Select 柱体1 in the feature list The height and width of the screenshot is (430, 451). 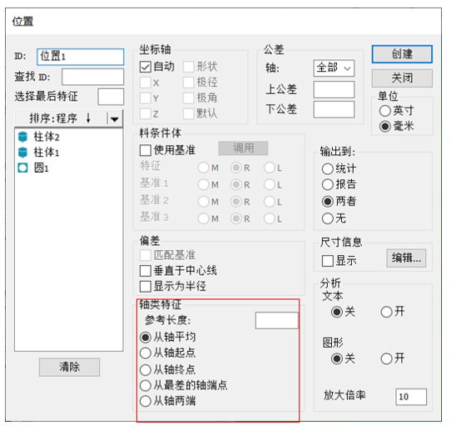click(x=47, y=152)
